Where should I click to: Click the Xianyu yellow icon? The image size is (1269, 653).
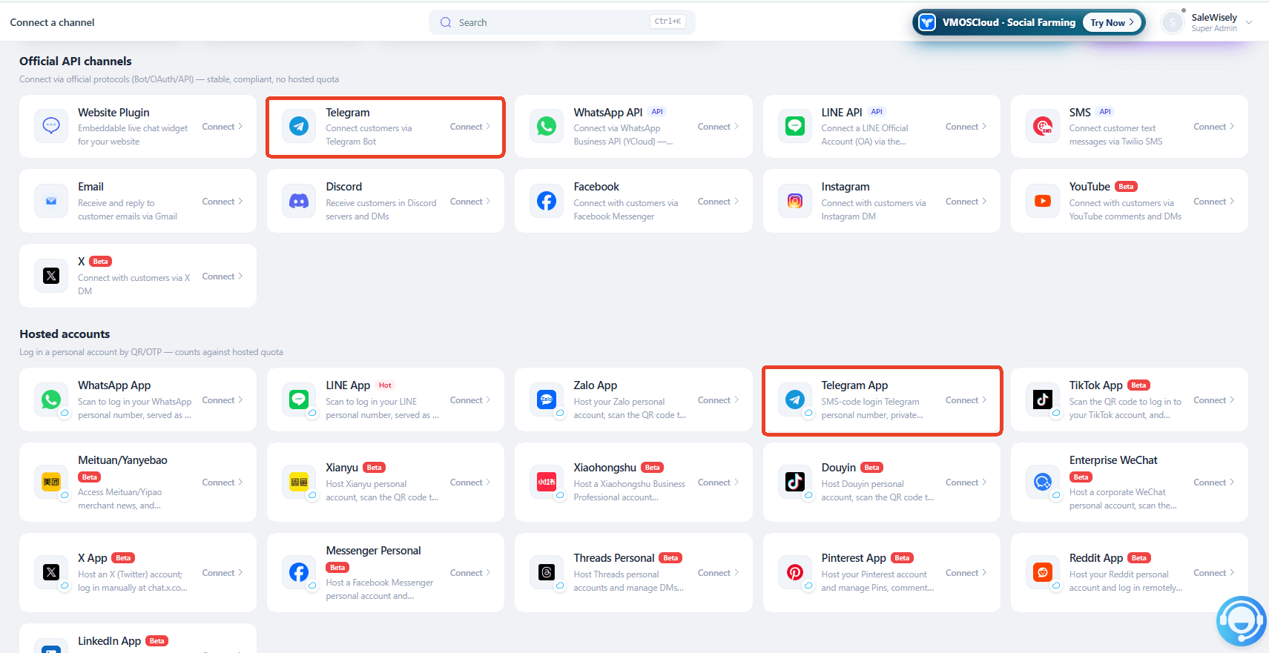pyautogui.click(x=299, y=482)
